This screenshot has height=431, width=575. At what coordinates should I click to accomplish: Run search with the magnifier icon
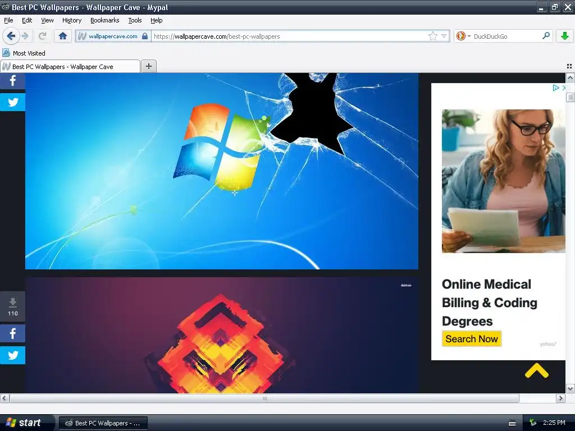tap(546, 36)
